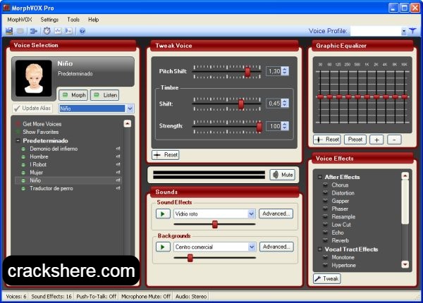The width and height of the screenshot is (423, 303).
Task: Click Advanced for Backgrounds
Action: pyautogui.click(x=276, y=247)
